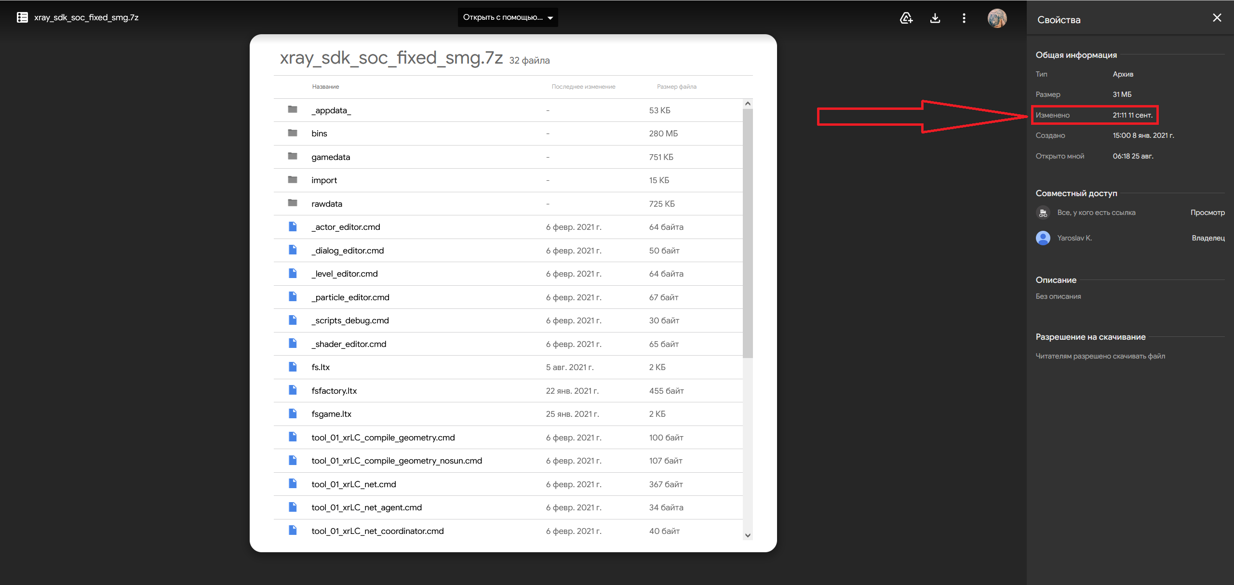Click the bins folder icon

(293, 133)
